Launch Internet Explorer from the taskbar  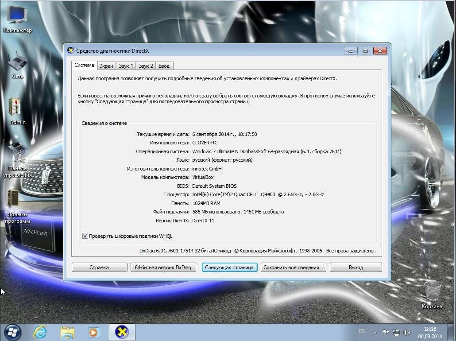click(40, 332)
